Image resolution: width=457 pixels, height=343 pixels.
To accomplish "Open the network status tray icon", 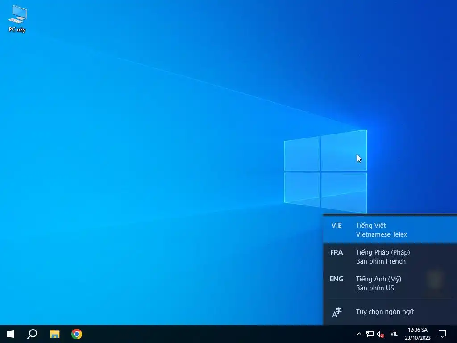I will tap(370, 334).
